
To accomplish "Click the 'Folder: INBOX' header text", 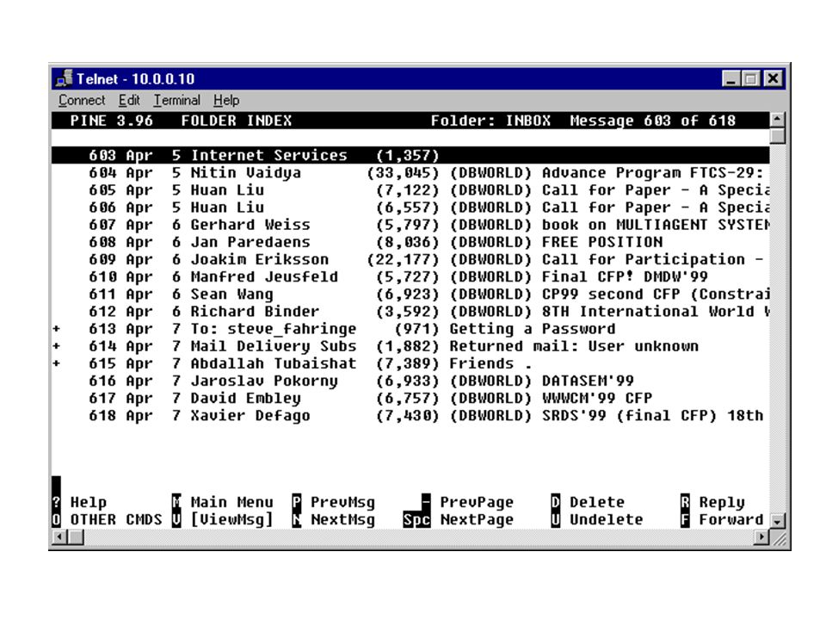I will [x=491, y=121].
